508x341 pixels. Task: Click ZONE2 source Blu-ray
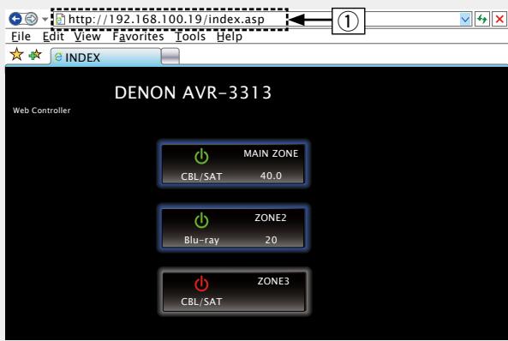[201, 240]
